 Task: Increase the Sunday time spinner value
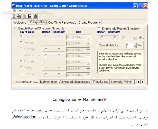point(88,35)
